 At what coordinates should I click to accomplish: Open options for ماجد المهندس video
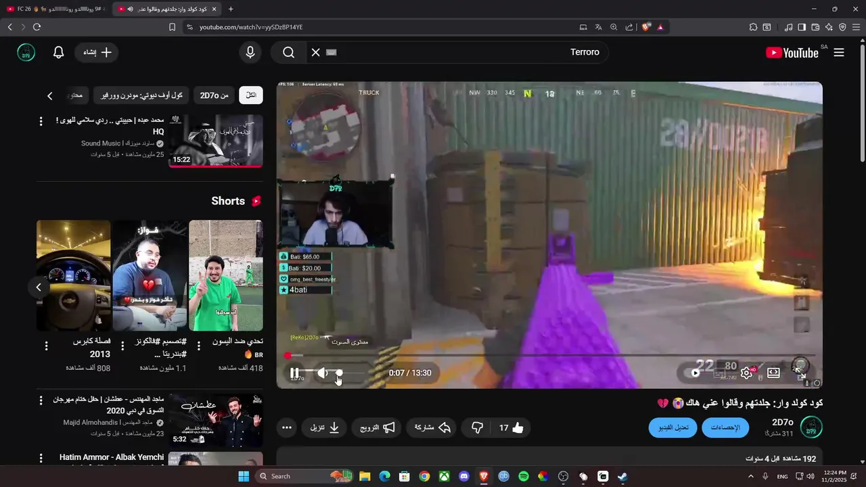pos(41,400)
